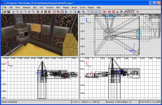Screen dimensions: 162x105
Task: Open the Selection menu
Action: coord(26,7)
